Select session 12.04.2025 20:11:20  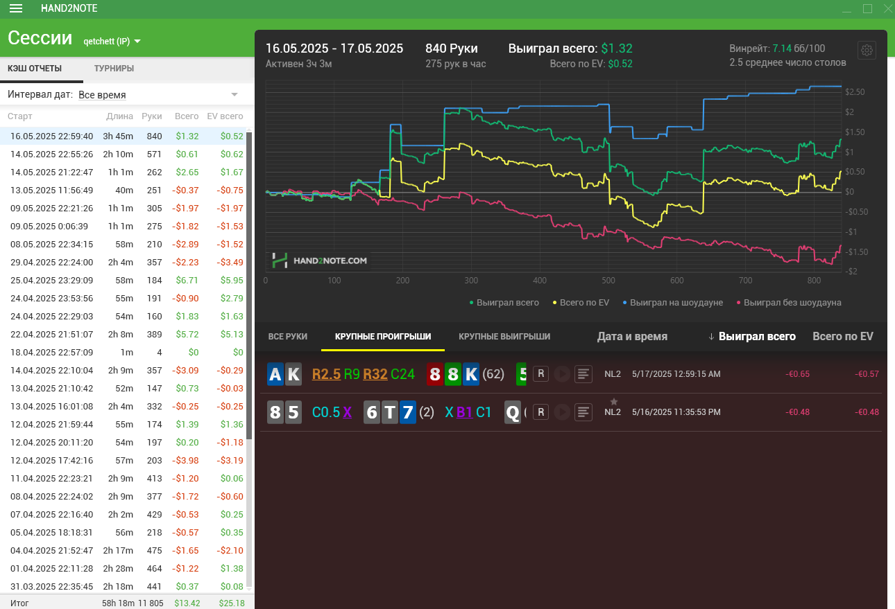point(123,443)
